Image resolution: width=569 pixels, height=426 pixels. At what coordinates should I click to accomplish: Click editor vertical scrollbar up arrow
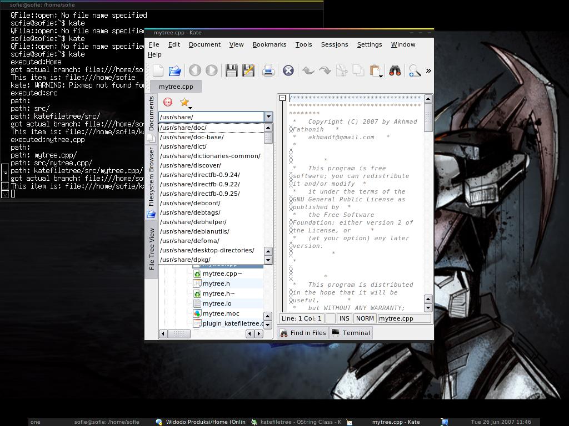428,99
